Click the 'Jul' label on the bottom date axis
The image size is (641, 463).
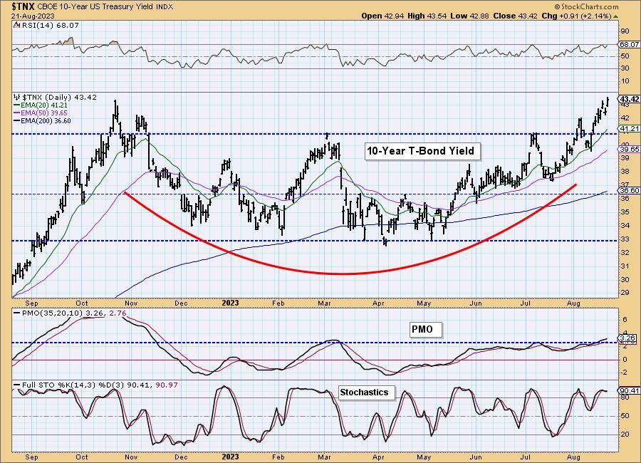click(526, 457)
